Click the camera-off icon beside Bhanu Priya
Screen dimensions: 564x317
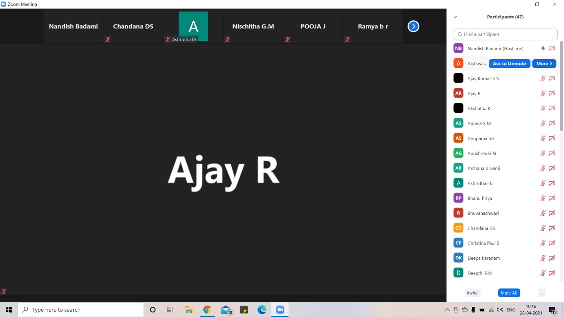click(552, 198)
